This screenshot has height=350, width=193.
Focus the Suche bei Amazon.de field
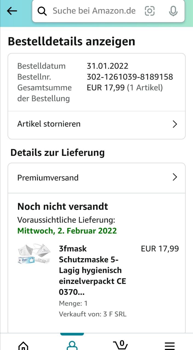[x=94, y=11]
